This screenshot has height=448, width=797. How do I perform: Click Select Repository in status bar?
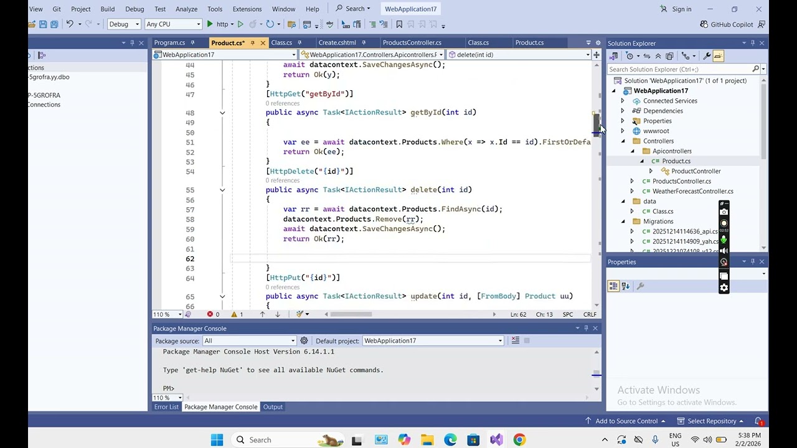(x=710, y=421)
